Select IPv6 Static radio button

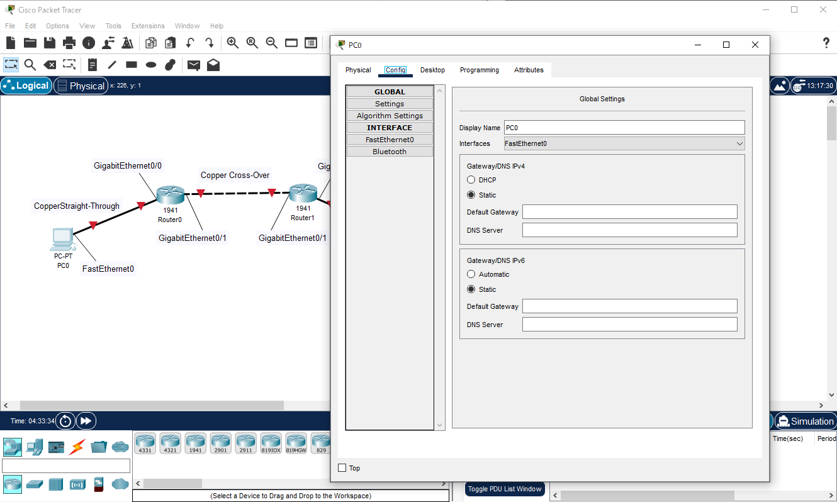pyautogui.click(x=471, y=289)
